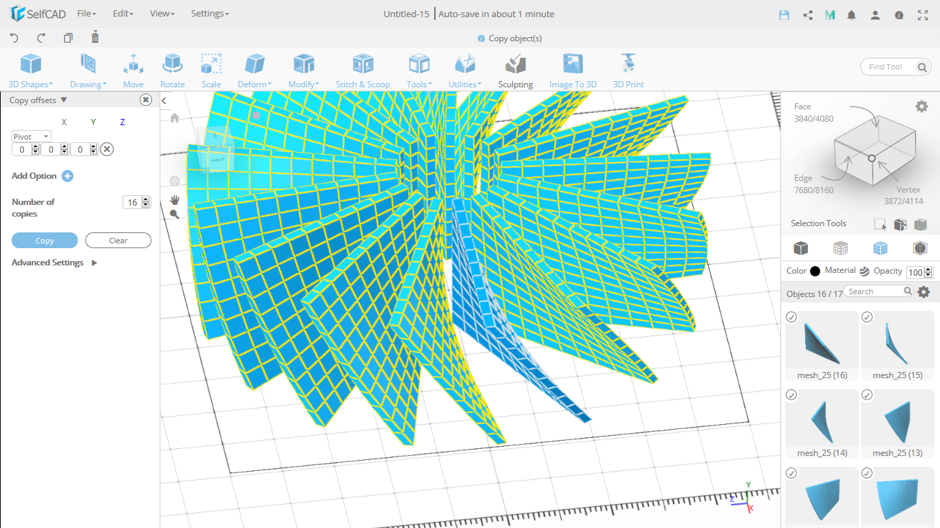
Task: Expand Advanced Settings section
Action: click(94, 263)
